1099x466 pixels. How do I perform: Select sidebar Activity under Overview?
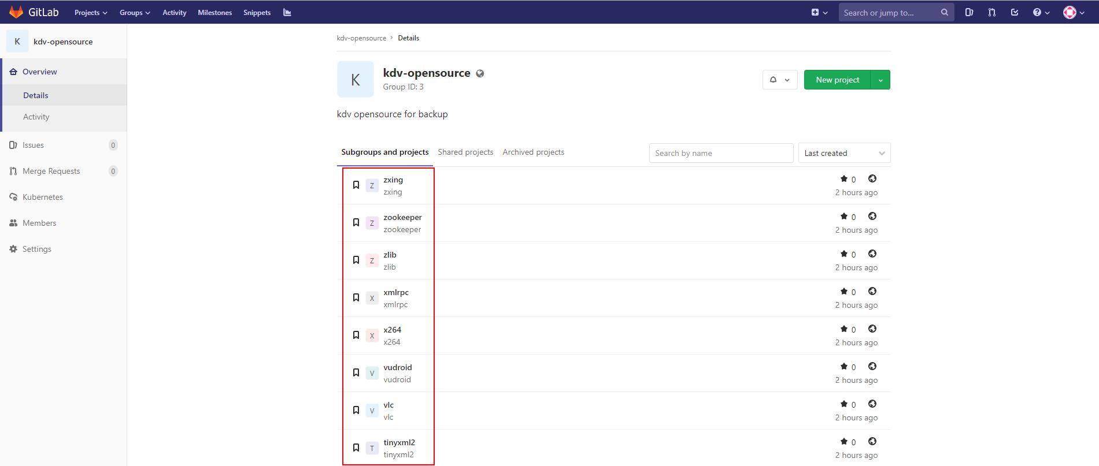[64, 117]
